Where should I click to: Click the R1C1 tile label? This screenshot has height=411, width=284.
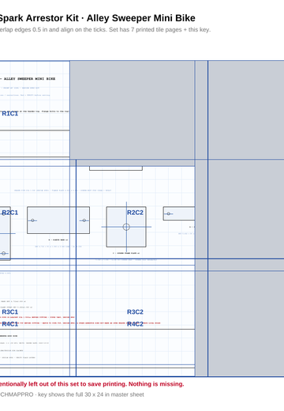pos(10,114)
